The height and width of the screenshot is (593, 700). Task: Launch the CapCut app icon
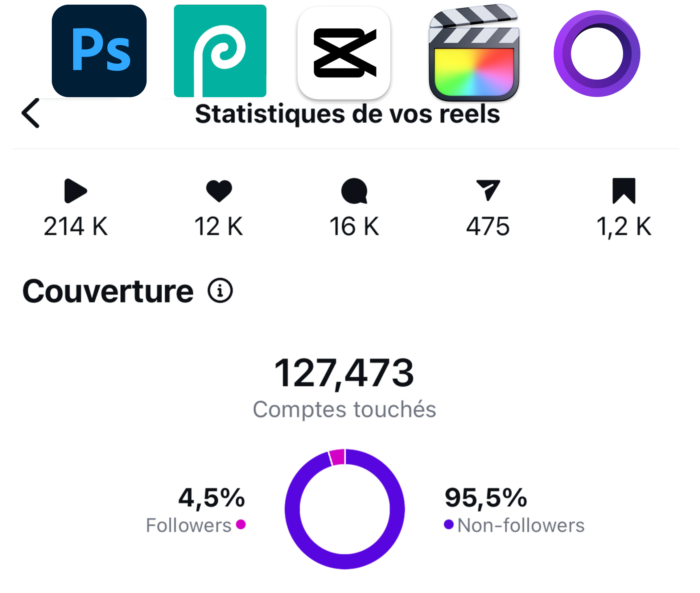click(x=344, y=53)
